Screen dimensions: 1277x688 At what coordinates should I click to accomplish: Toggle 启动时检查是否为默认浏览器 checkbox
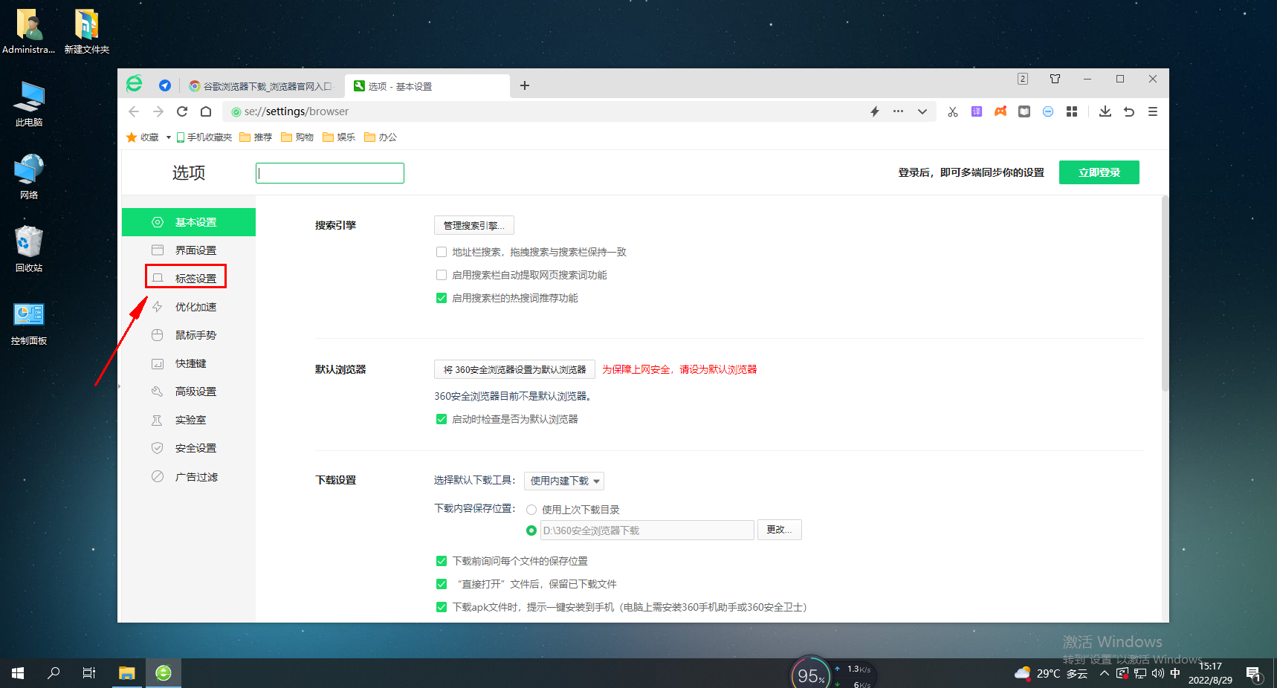[x=442, y=419]
